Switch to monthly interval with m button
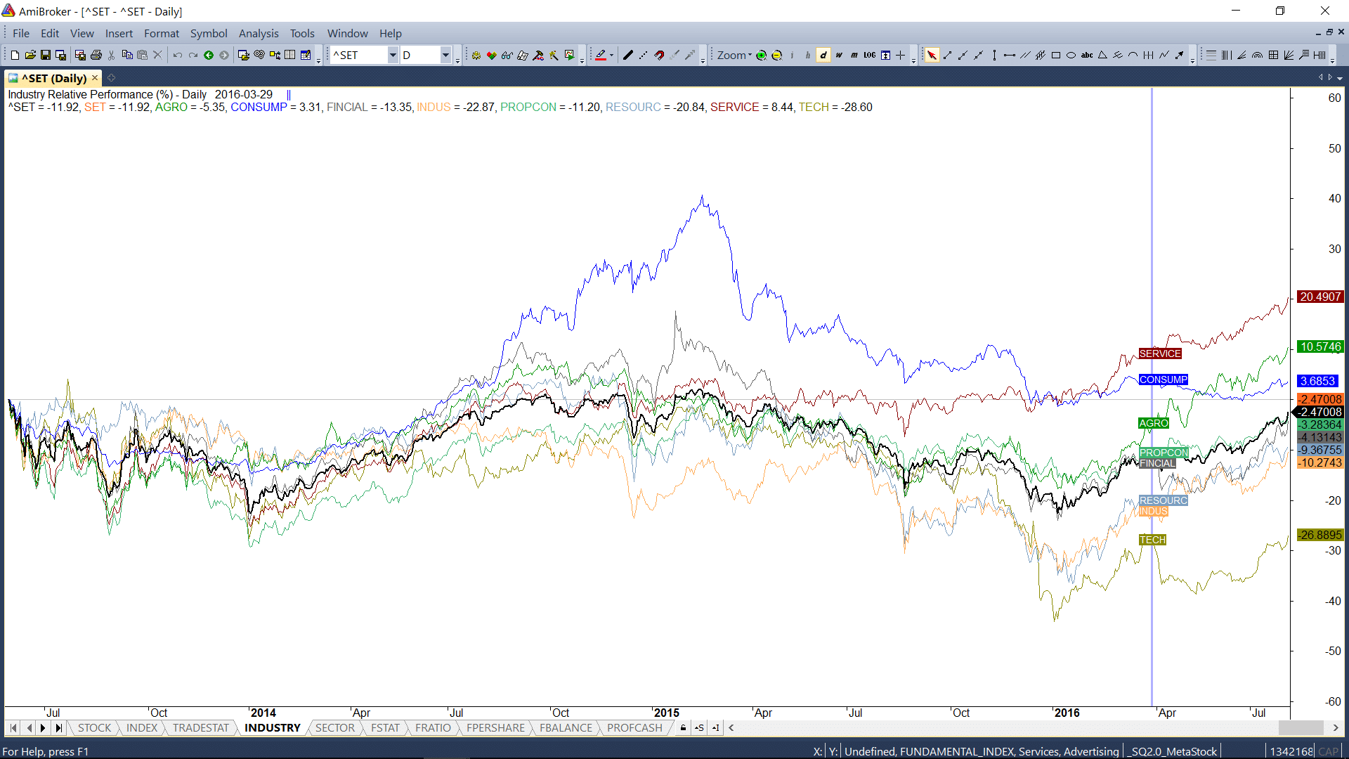The image size is (1349, 759). pyautogui.click(x=854, y=55)
